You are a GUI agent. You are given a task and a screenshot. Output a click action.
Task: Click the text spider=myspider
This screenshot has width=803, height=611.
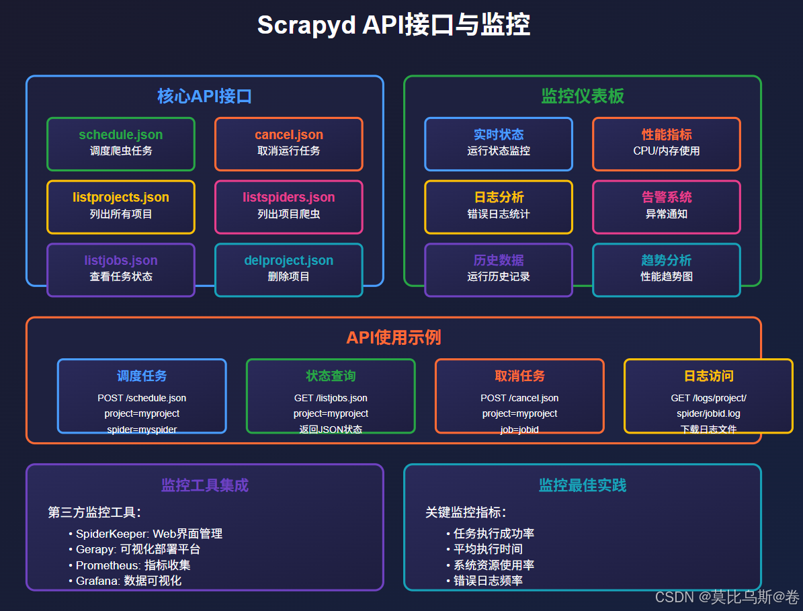142,430
